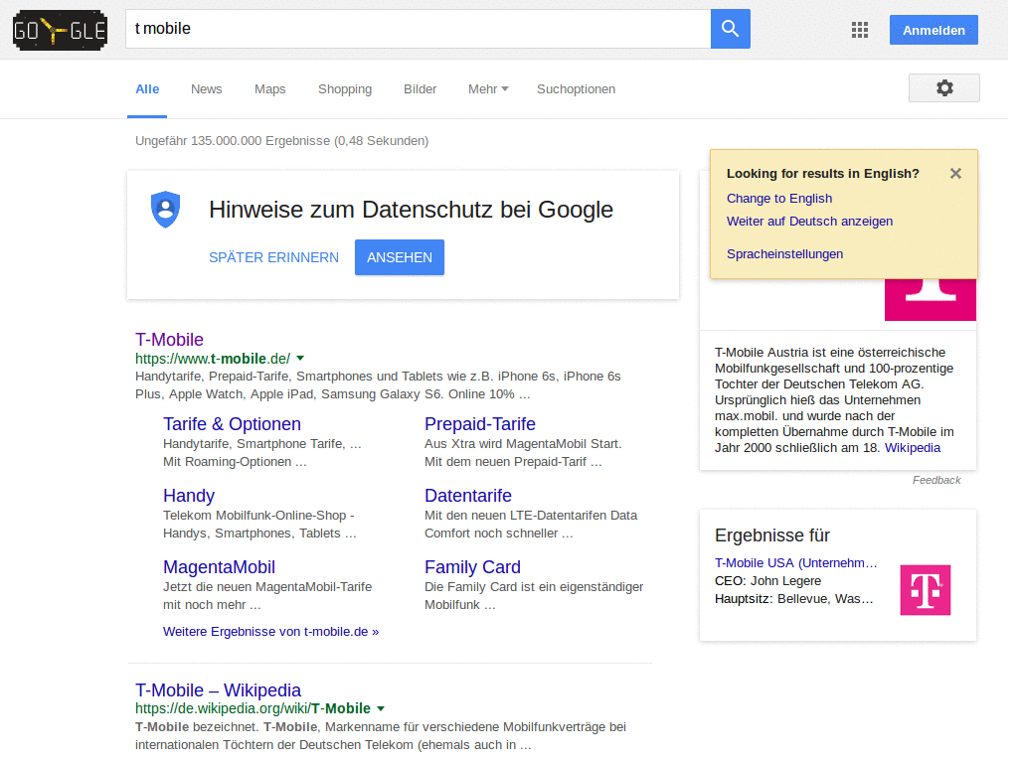The height and width of the screenshot is (763, 1018).
Task: Click the Feedback link
Action: click(x=936, y=480)
